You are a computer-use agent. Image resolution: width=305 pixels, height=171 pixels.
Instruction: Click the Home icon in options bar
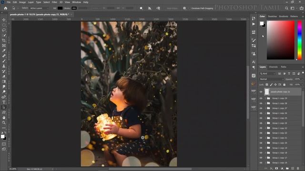tap(6, 8)
